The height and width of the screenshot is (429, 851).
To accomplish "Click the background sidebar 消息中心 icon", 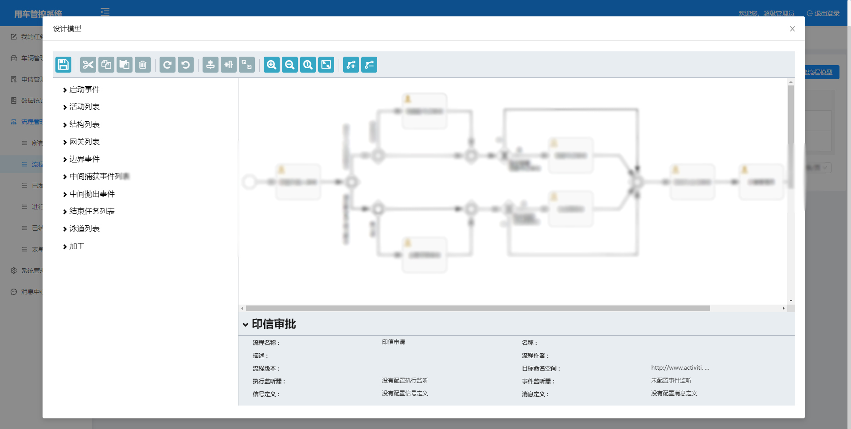I will (14, 292).
